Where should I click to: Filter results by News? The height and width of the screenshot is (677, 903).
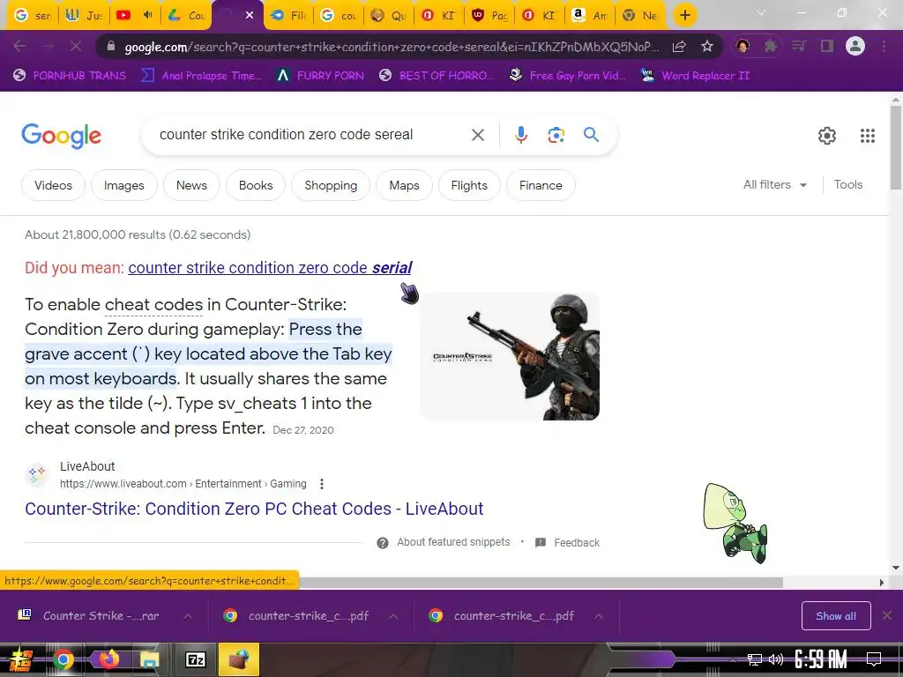[x=191, y=185]
